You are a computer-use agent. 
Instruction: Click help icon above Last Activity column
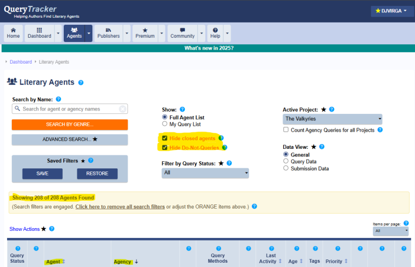click(272, 249)
